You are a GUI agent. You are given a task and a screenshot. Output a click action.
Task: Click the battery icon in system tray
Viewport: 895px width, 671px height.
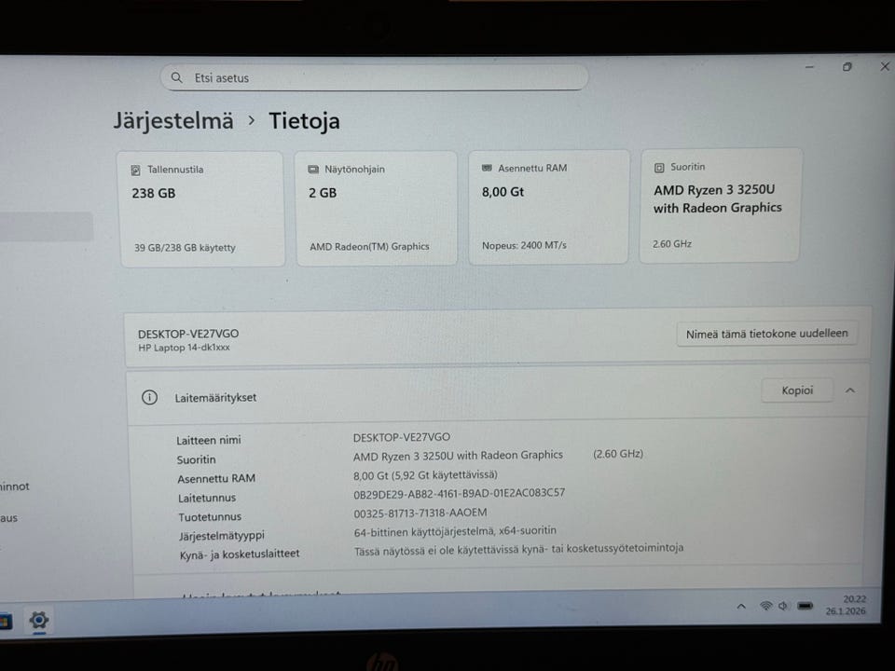(x=805, y=606)
